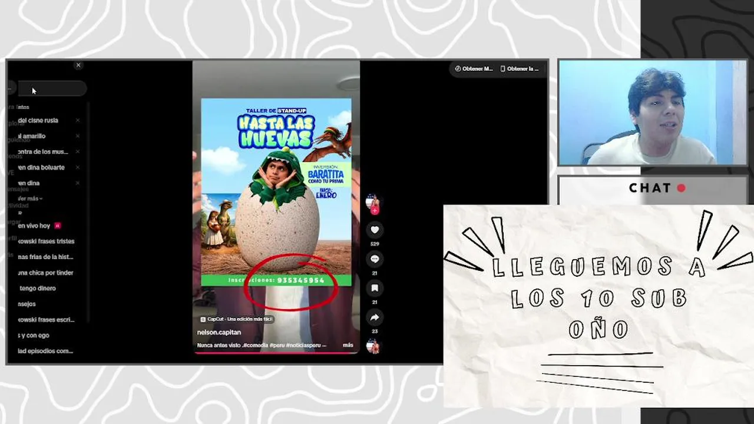The width and height of the screenshot is (754, 424).
Task: Open comments with the speech bubble icon
Action: pos(375,259)
